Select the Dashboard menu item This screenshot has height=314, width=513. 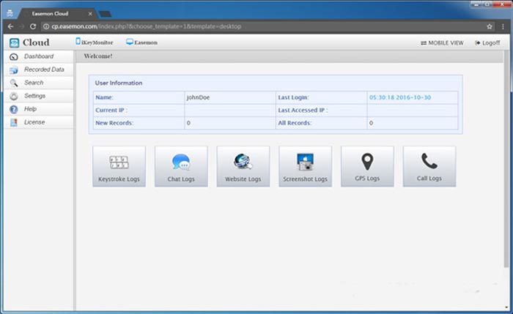39,56
